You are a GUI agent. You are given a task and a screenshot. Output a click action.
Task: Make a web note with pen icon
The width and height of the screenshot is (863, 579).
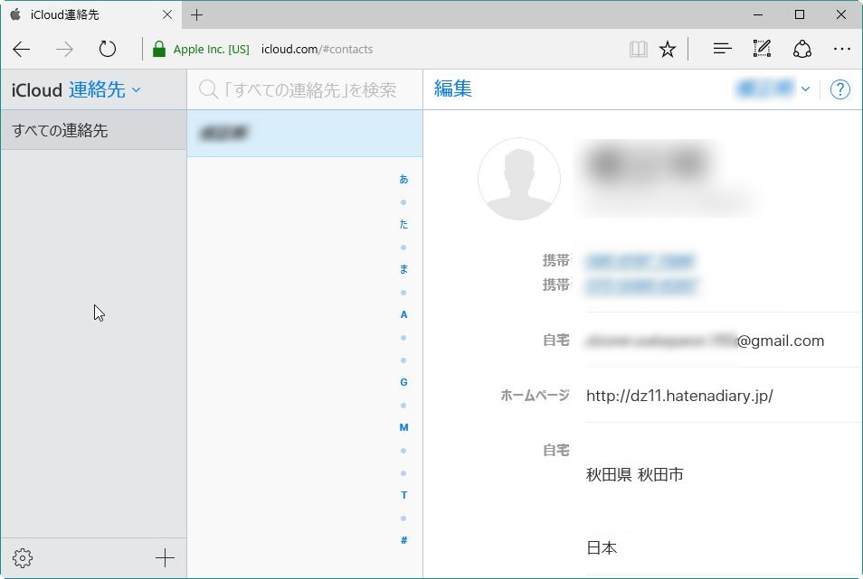click(762, 49)
